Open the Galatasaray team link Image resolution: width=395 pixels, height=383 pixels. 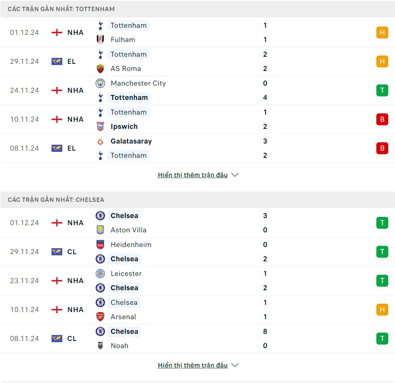tap(131, 141)
